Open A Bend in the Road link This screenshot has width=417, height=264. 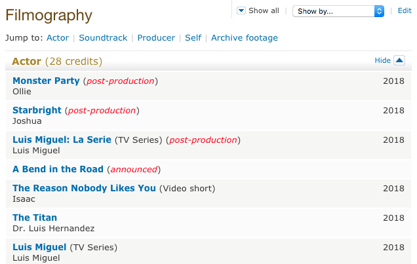[x=58, y=169]
